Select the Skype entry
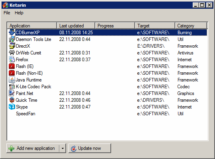The image size is (215, 159). coord(22,107)
